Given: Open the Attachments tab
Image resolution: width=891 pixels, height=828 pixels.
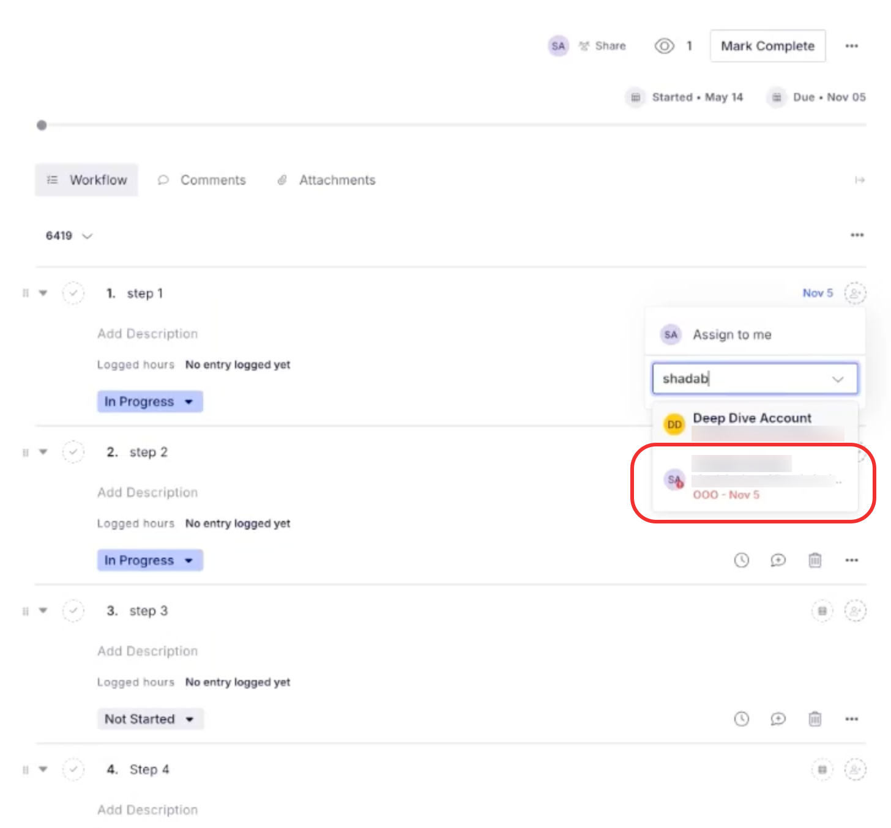Looking at the screenshot, I should point(327,180).
